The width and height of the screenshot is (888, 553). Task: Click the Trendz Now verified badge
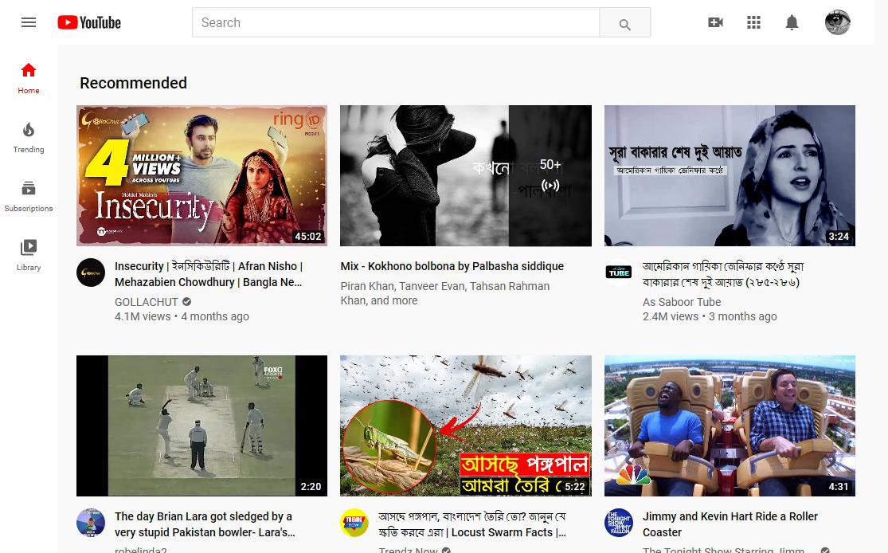(x=446, y=550)
